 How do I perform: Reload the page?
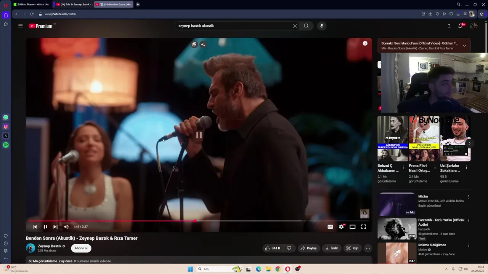point(32,14)
